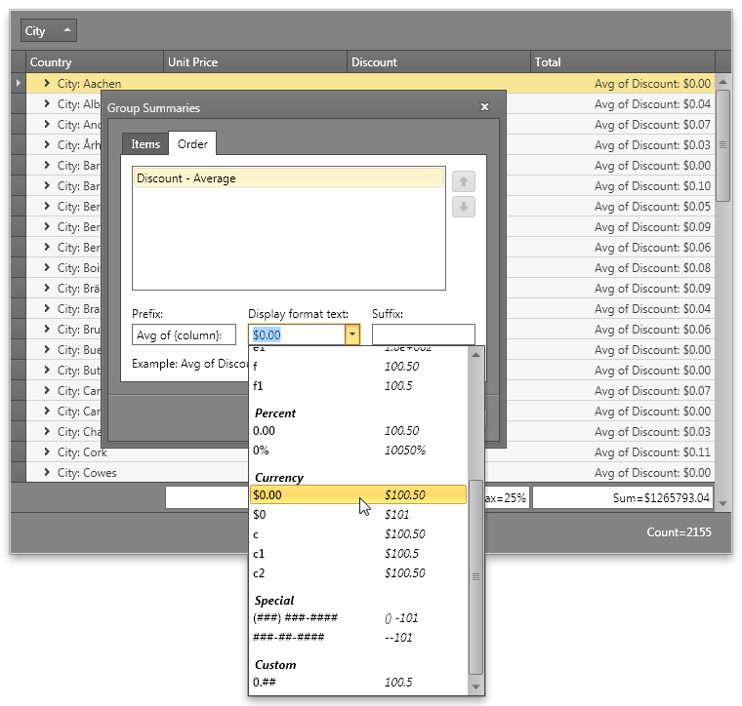This screenshot has width=742, height=706.
Task: Select Discount - Average list item
Action: click(x=289, y=178)
